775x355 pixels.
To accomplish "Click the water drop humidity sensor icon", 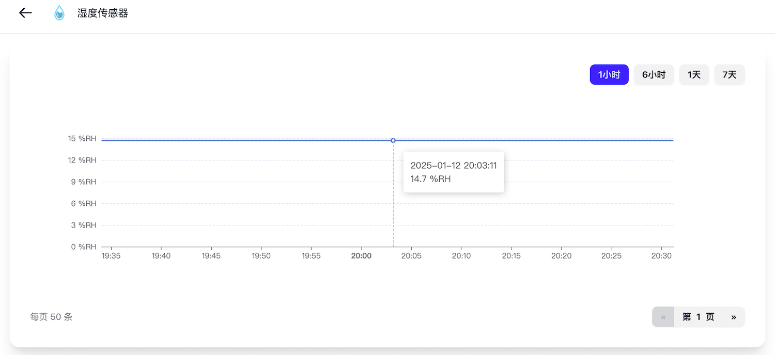I will (59, 13).
